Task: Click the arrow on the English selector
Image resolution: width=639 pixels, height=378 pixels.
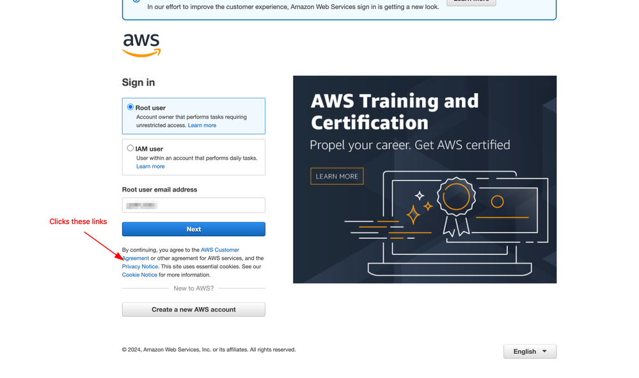Action: [x=544, y=351]
